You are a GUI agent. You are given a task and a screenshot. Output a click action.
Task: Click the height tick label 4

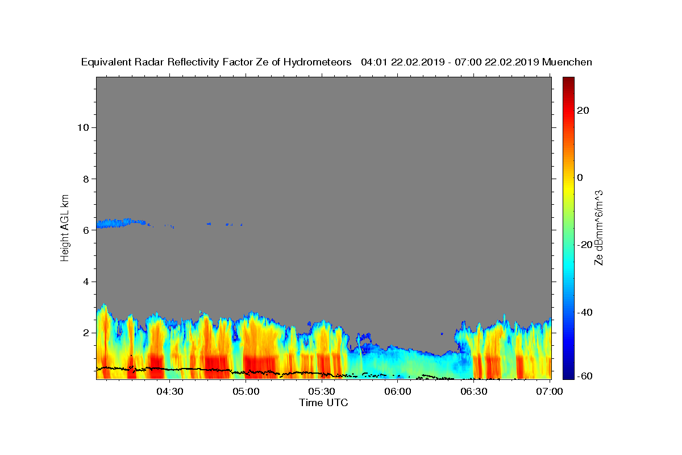click(x=86, y=282)
